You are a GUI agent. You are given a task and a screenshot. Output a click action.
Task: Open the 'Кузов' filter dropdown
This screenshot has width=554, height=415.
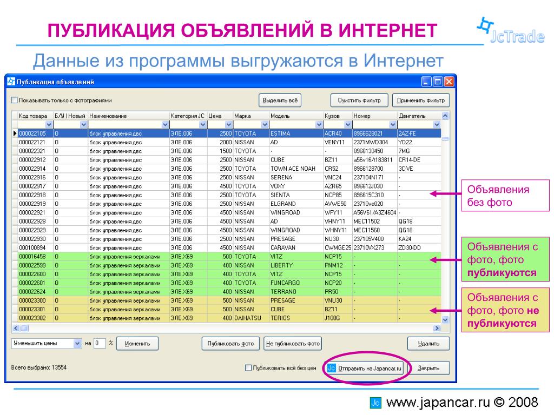(x=348, y=125)
